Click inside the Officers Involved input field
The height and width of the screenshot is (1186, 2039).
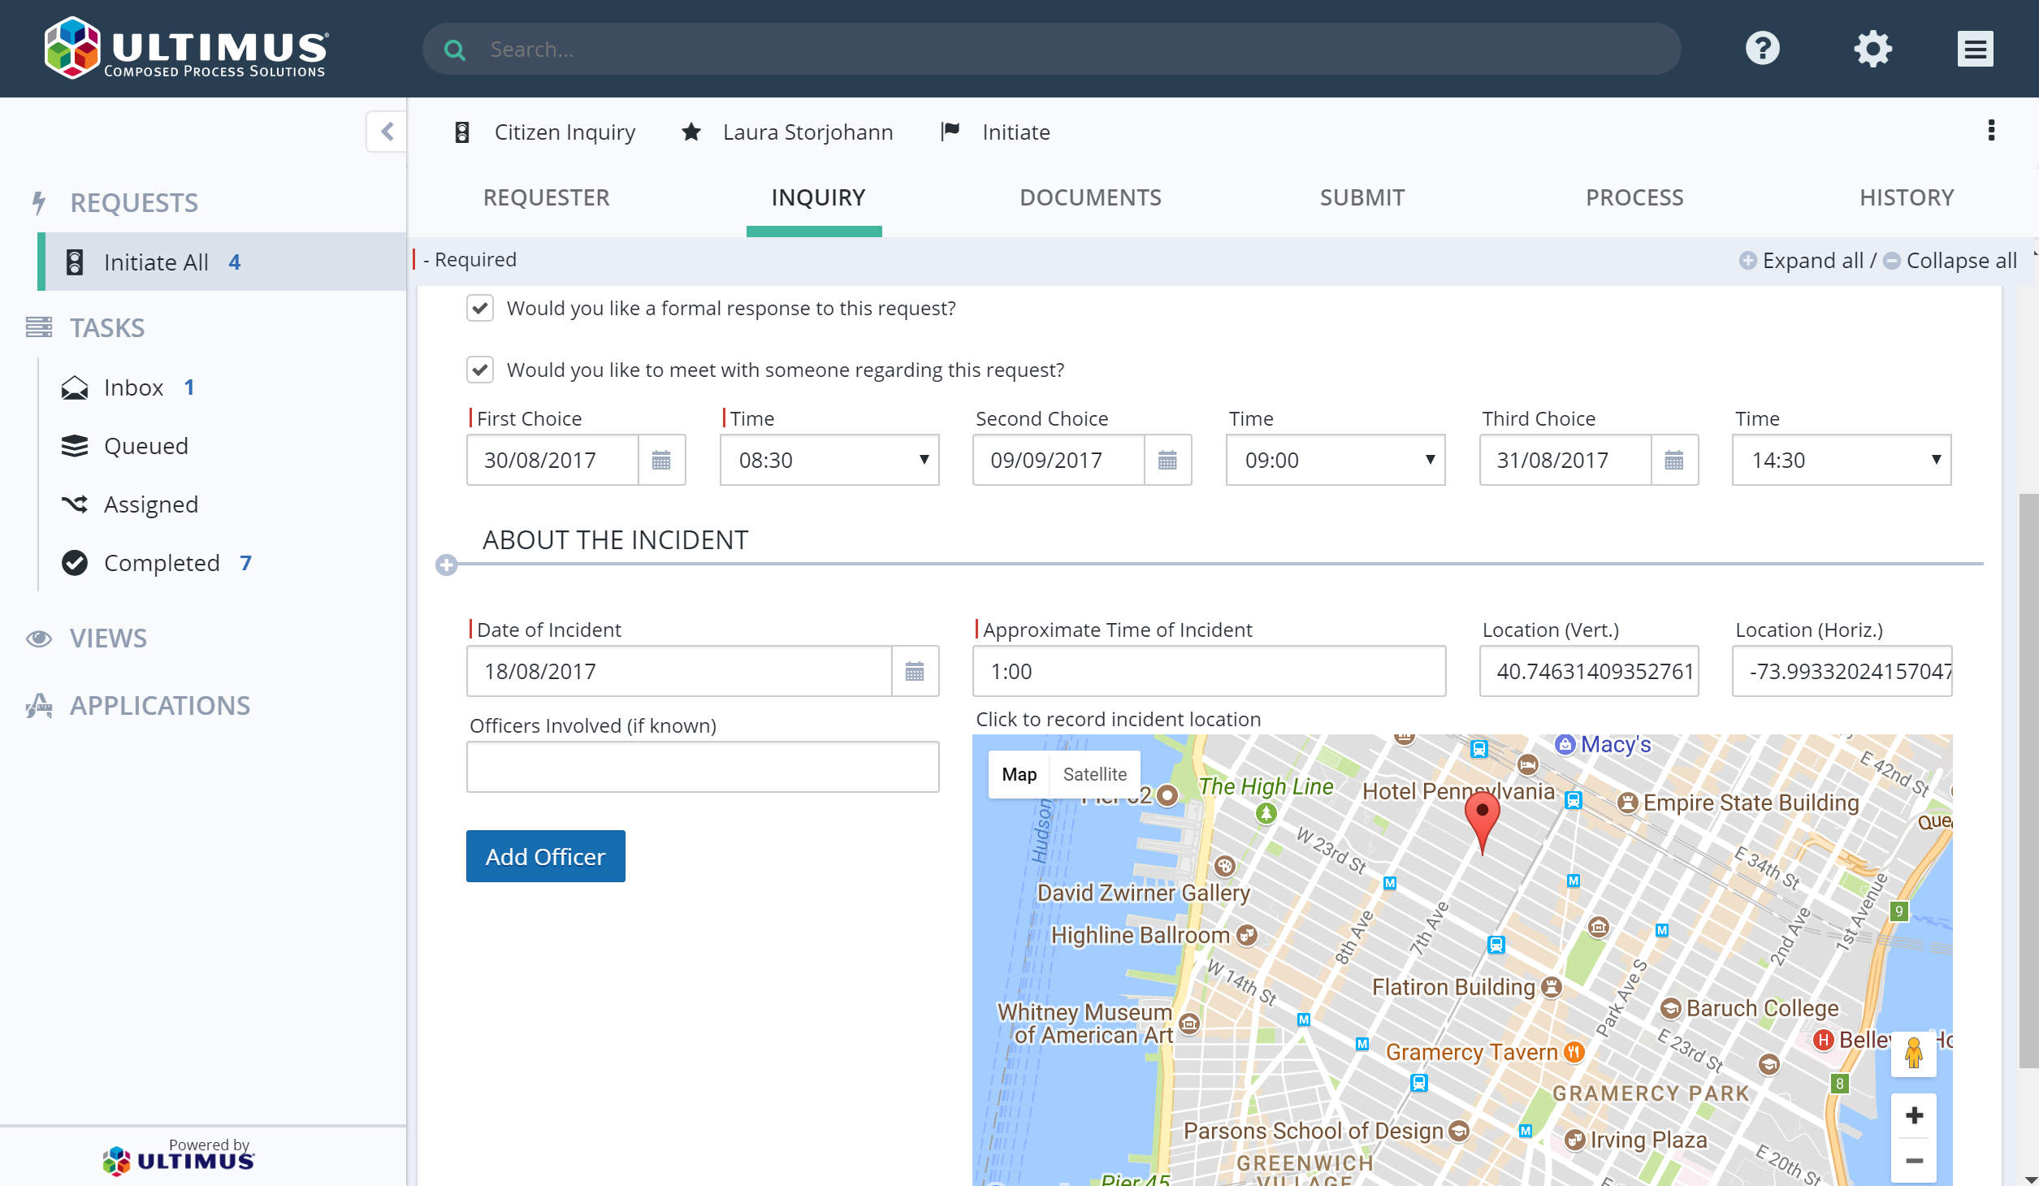point(703,766)
